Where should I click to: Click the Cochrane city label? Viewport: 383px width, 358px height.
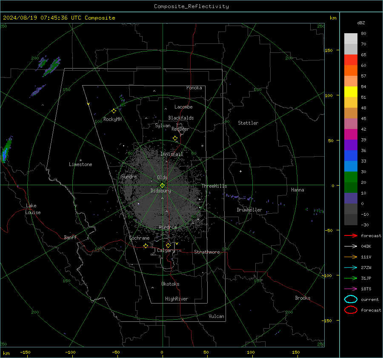pyautogui.click(x=139, y=238)
